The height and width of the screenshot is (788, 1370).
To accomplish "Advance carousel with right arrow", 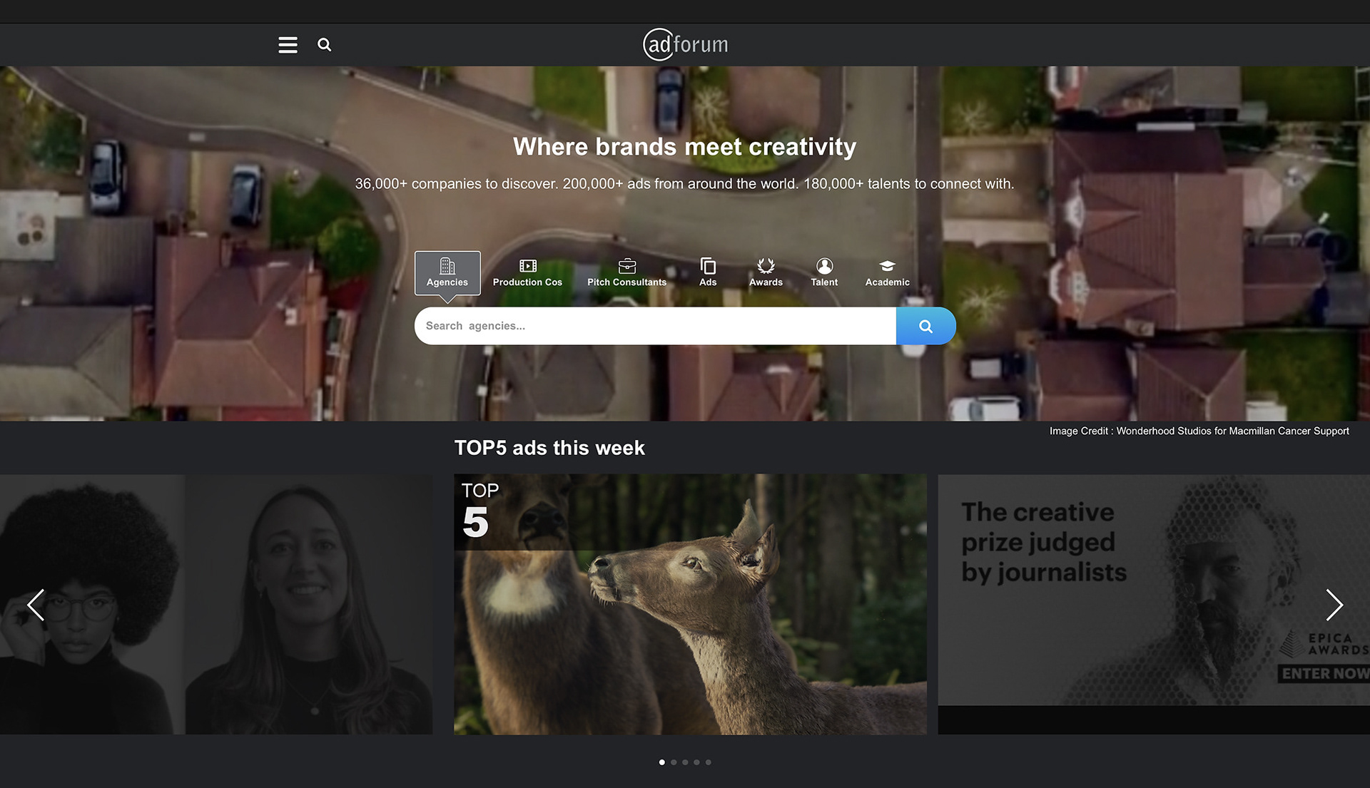I will coord(1334,605).
